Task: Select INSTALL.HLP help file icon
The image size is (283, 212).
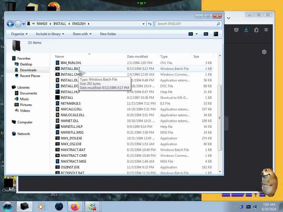Action: pos(57,92)
